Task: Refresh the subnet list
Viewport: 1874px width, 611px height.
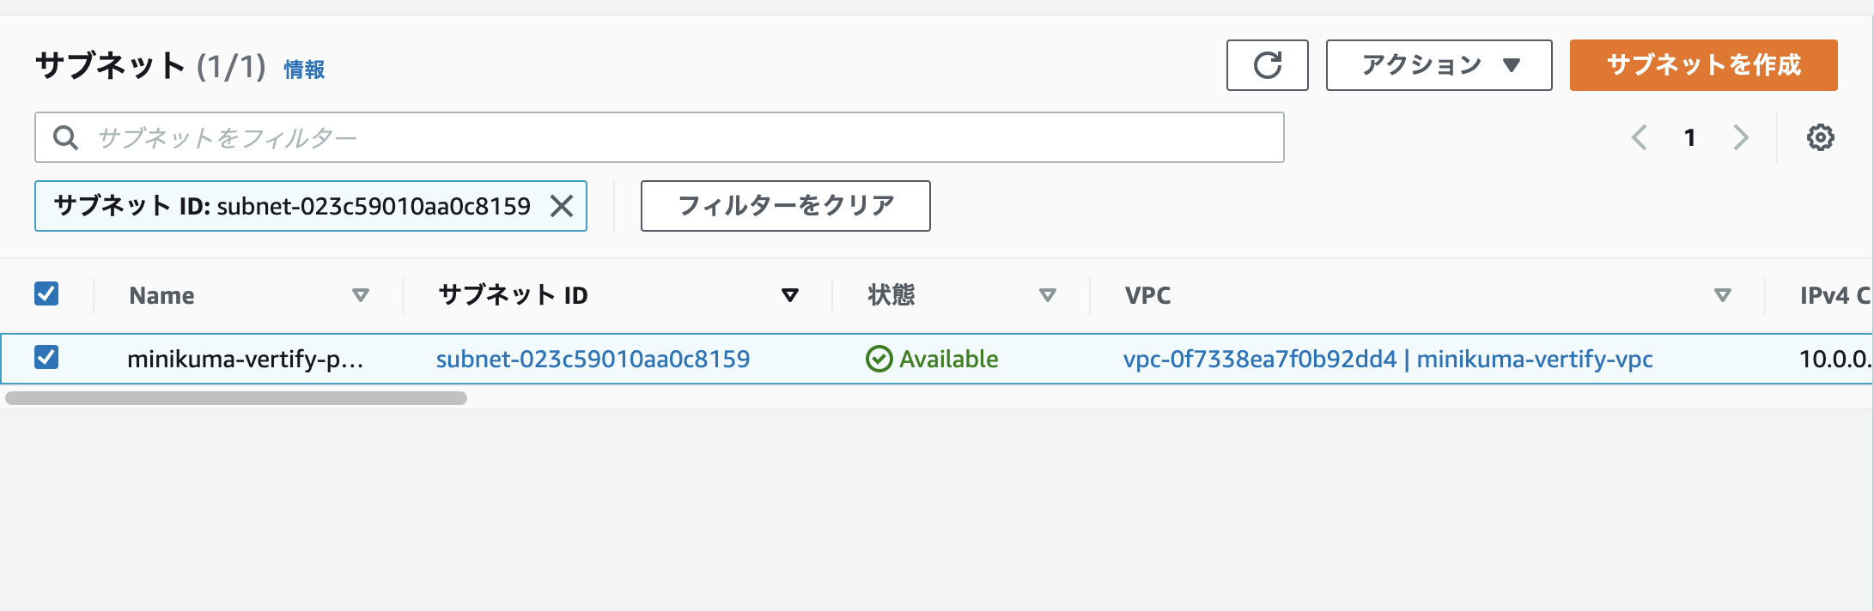Action: (x=1268, y=65)
